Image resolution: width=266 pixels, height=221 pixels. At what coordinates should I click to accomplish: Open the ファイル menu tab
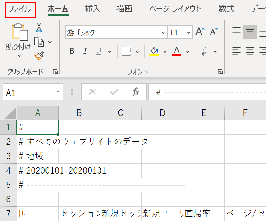click(x=20, y=9)
